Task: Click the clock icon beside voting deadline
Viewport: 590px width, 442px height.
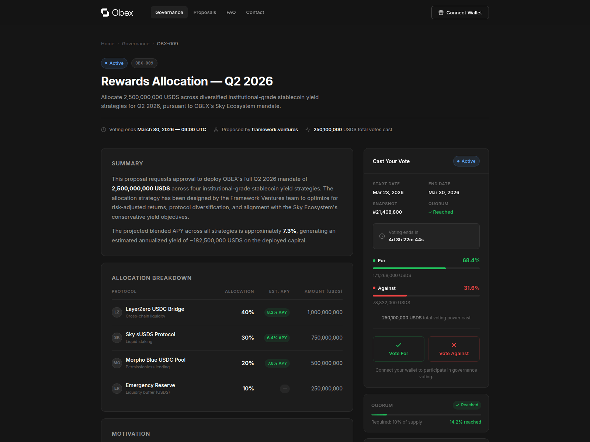Action: click(103, 129)
